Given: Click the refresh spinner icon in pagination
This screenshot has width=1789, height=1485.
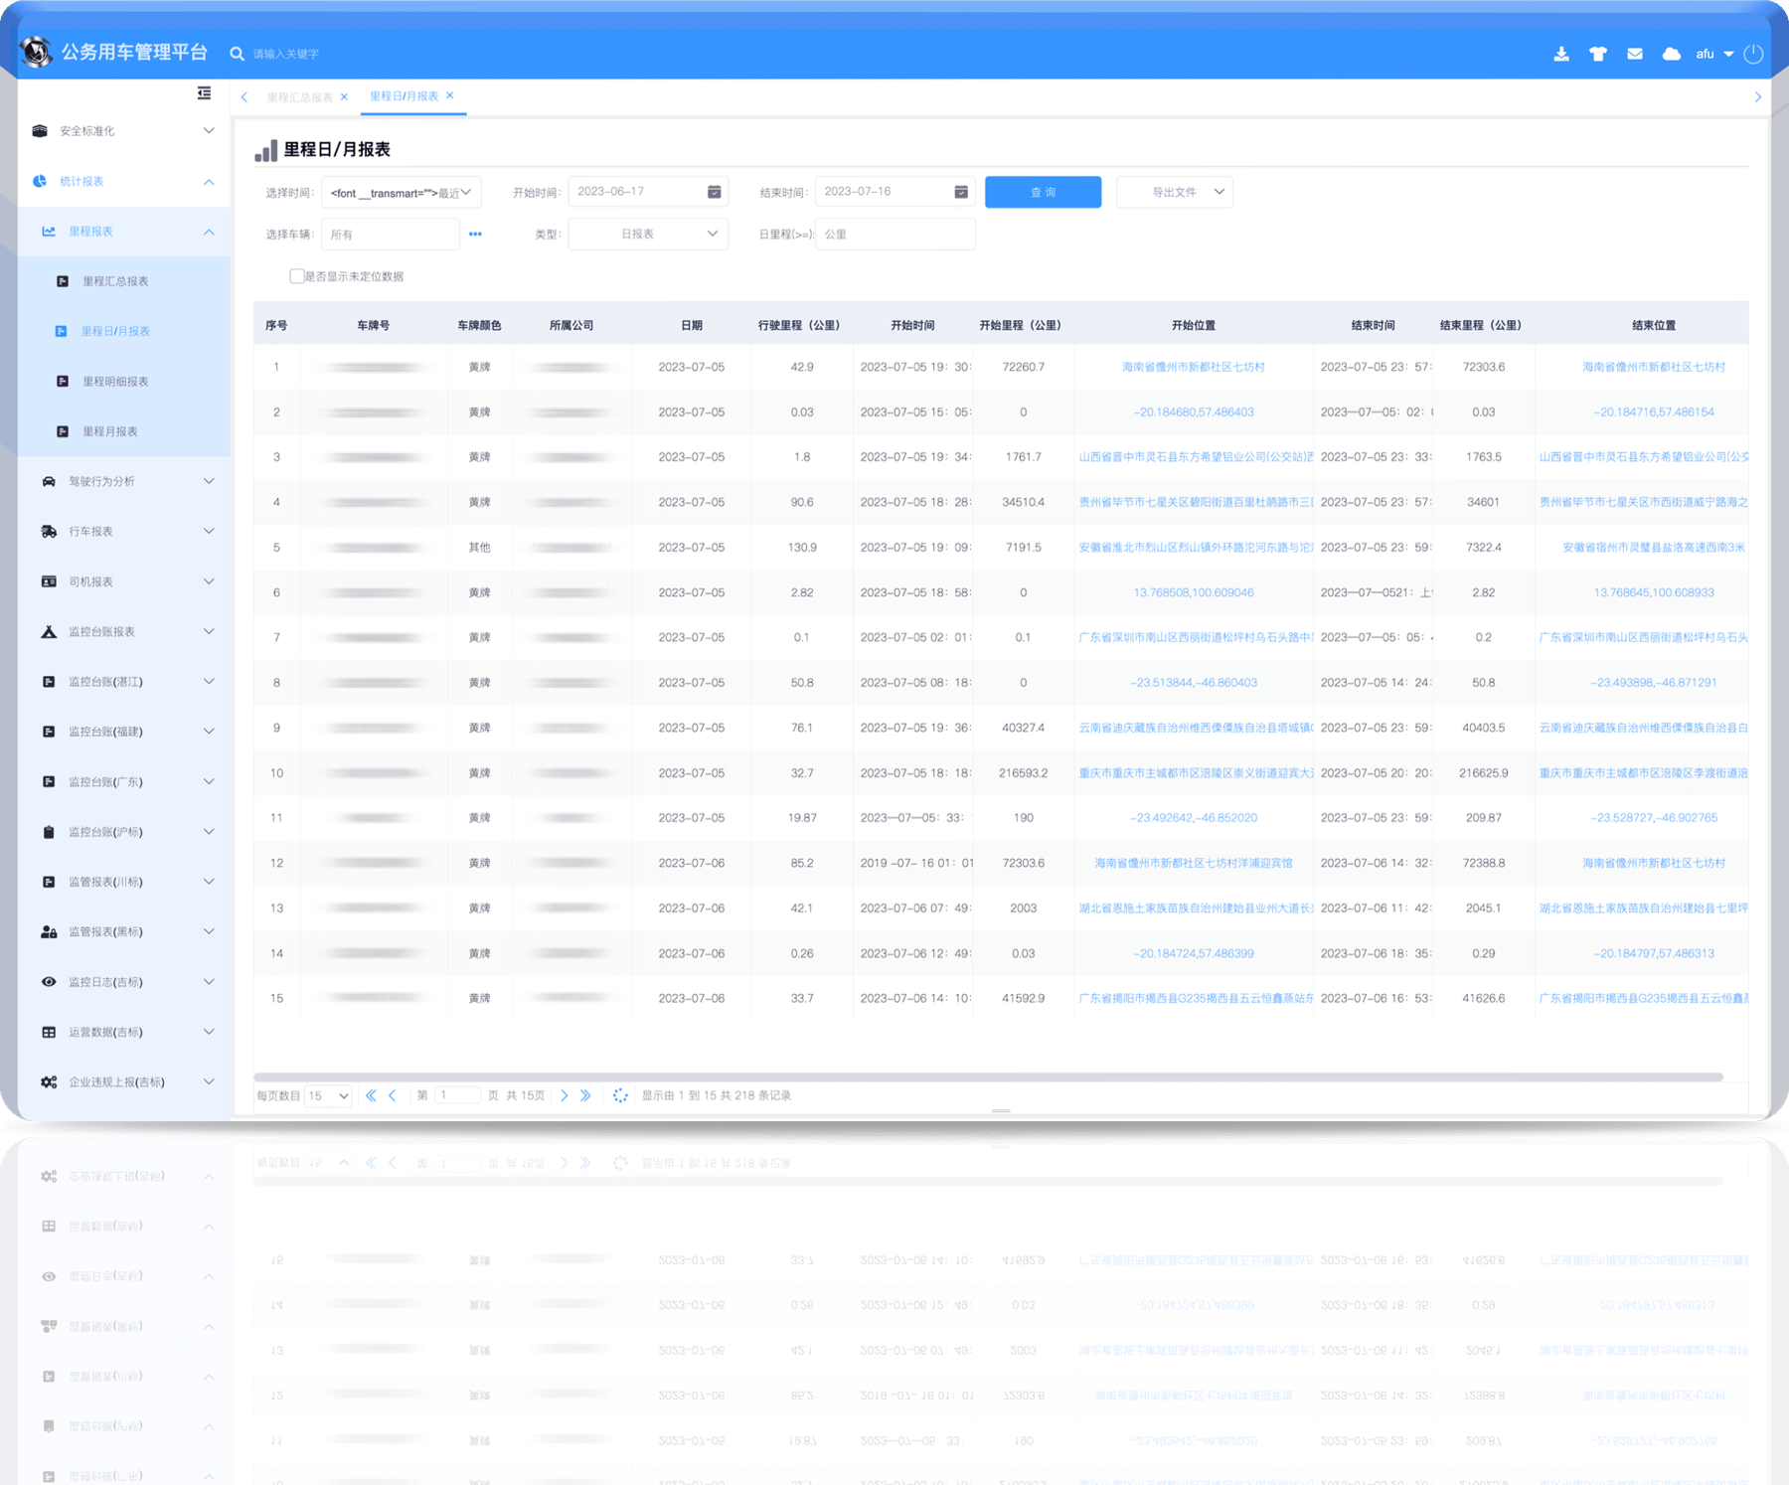Looking at the screenshot, I should click(620, 1095).
